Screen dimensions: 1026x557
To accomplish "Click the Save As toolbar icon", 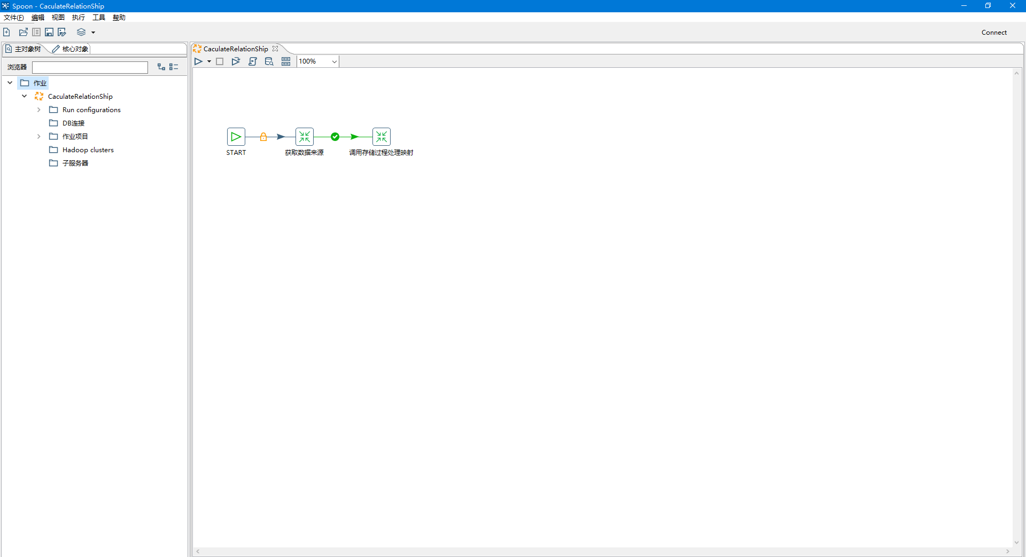I will [x=62, y=32].
